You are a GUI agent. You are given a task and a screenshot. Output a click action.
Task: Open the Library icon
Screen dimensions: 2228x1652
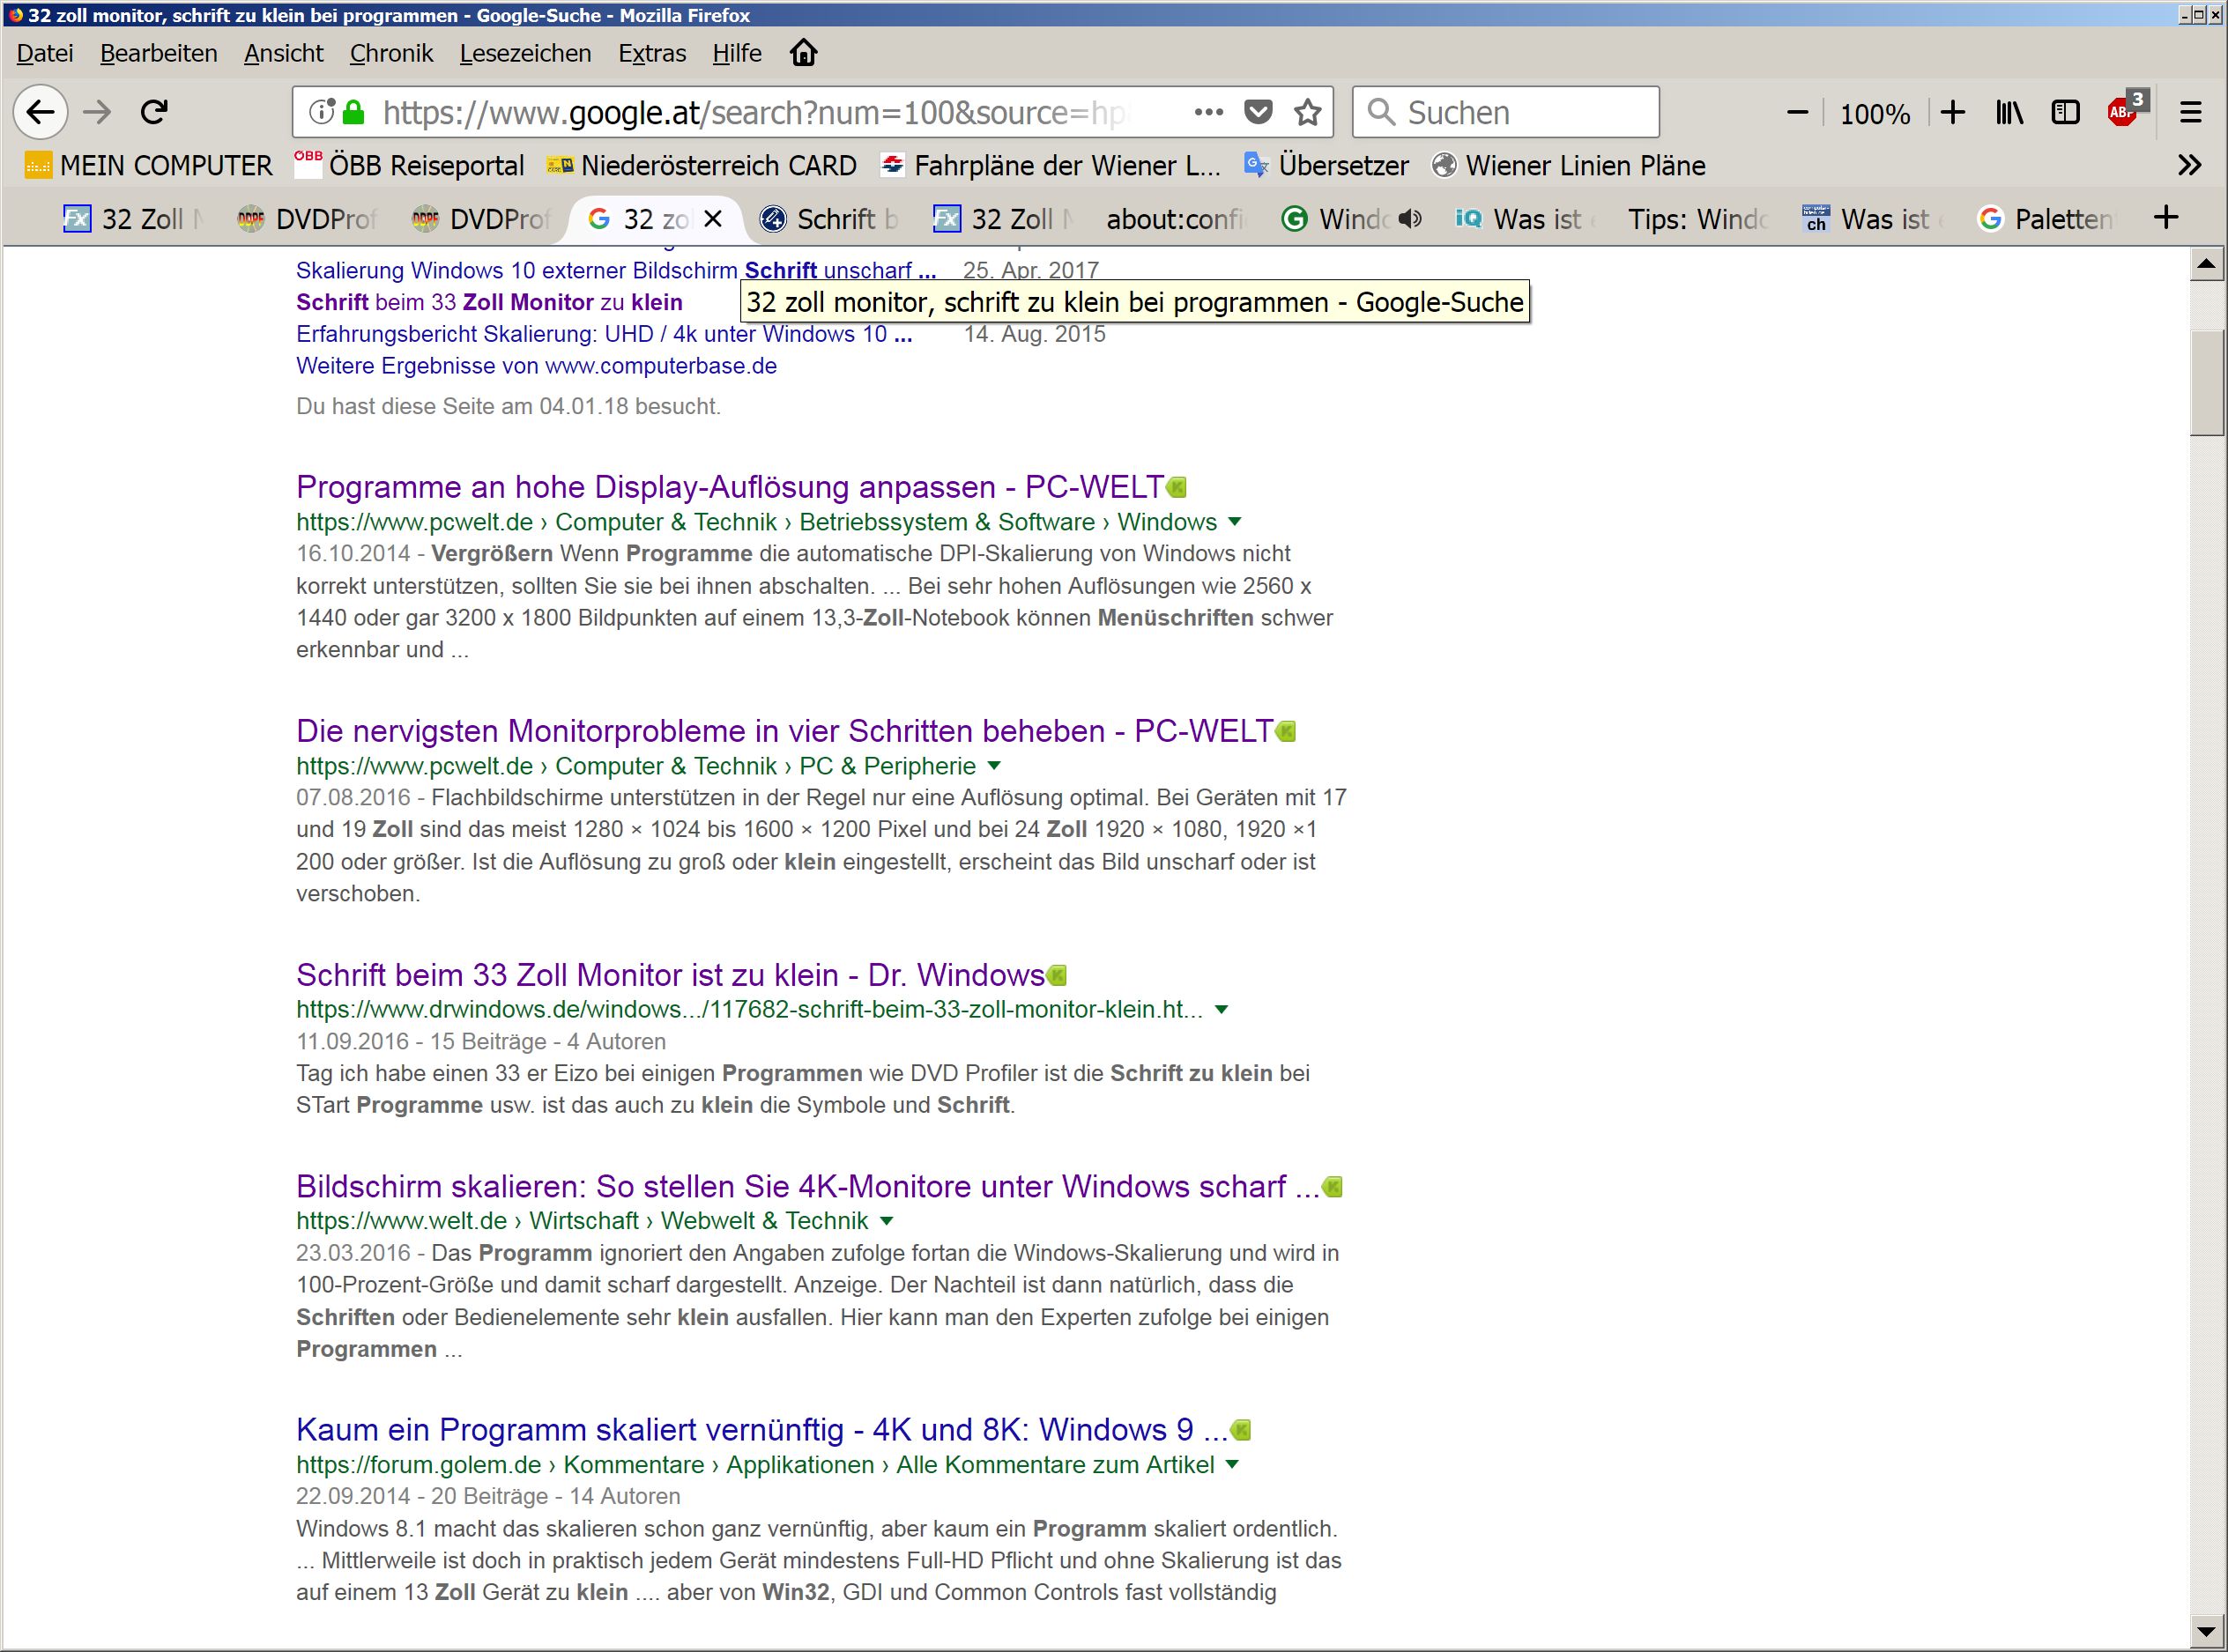pyautogui.click(x=2009, y=112)
